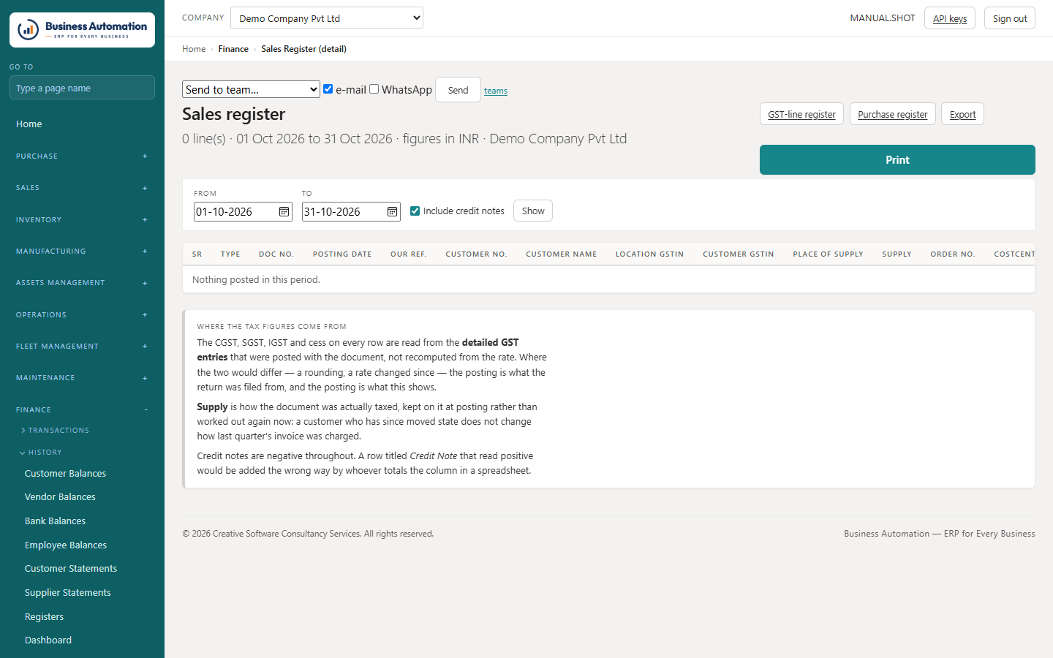Screen dimensions: 1053x658
Task: Uncheck Include credit notes
Action: pyautogui.click(x=415, y=211)
